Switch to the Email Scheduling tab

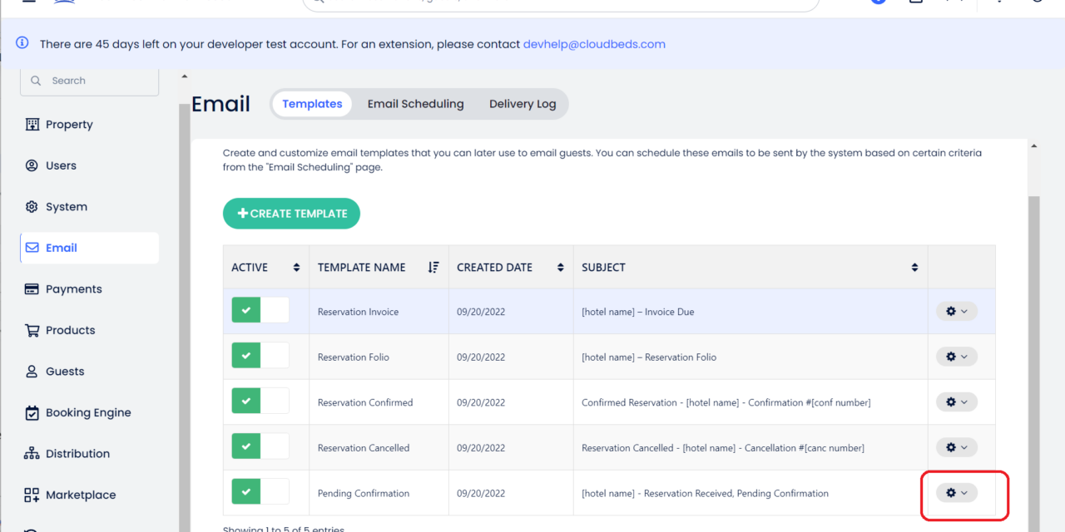point(415,103)
